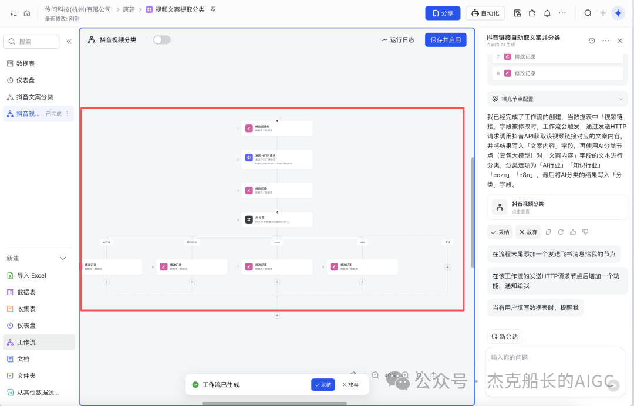
Task: Select the AI 分类 node
Action: [277, 219]
